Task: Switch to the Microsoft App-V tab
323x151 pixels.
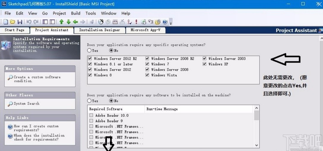Action: click(145, 30)
